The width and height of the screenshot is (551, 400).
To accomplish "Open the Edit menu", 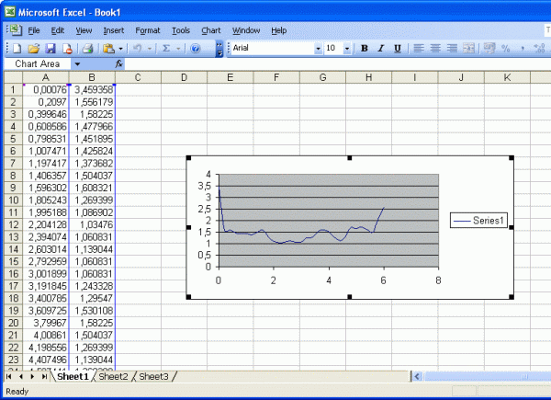I will click(57, 30).
